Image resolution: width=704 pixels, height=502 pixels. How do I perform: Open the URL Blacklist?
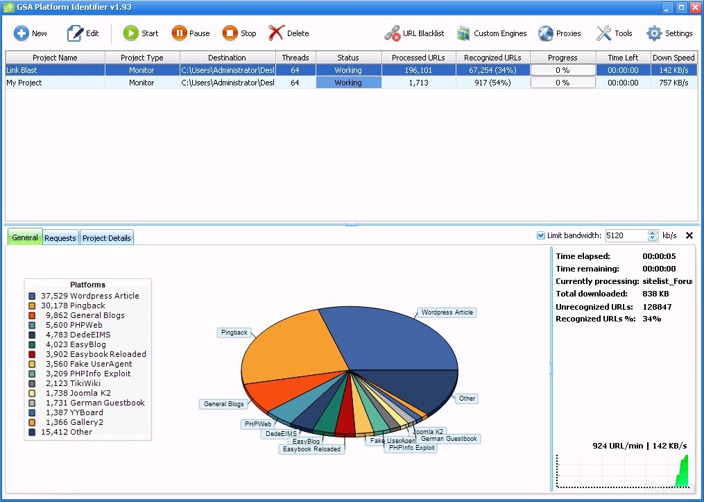point(392,33)
